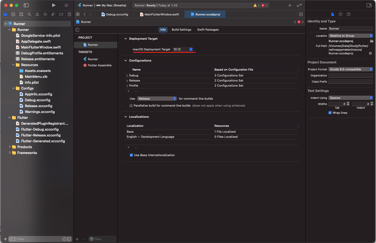376x243 pixels.
Task: Toggle the navigator sidebar panel
Action: point(26,5)
